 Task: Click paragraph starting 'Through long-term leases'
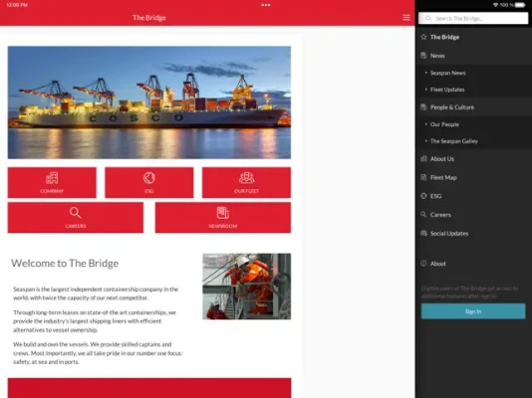point(95,320)
